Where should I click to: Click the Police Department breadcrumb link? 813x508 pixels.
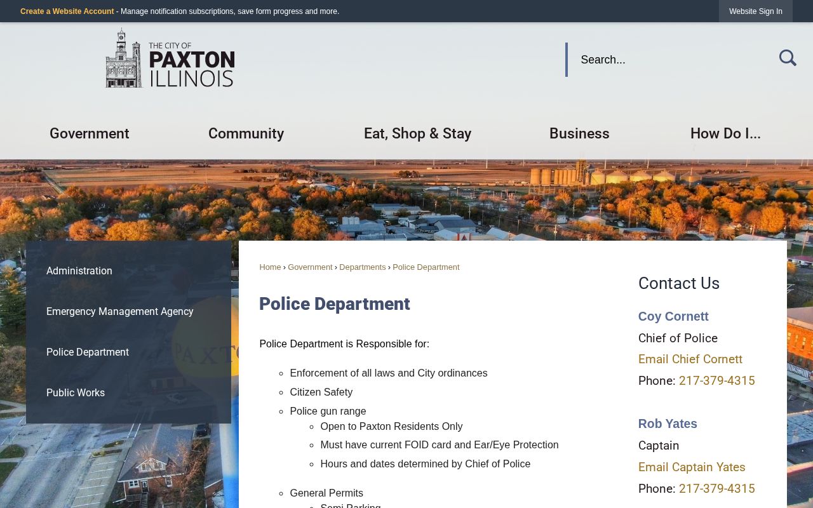pyautogui.click(x=426, y=267)
